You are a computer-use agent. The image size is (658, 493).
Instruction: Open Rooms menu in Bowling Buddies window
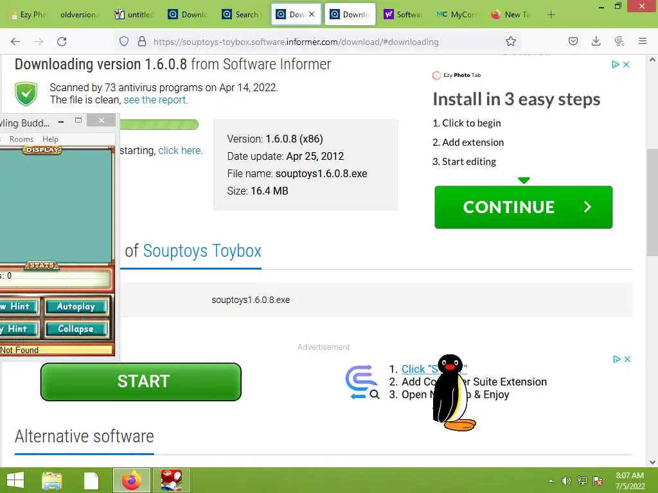click(x=21, y=139)
